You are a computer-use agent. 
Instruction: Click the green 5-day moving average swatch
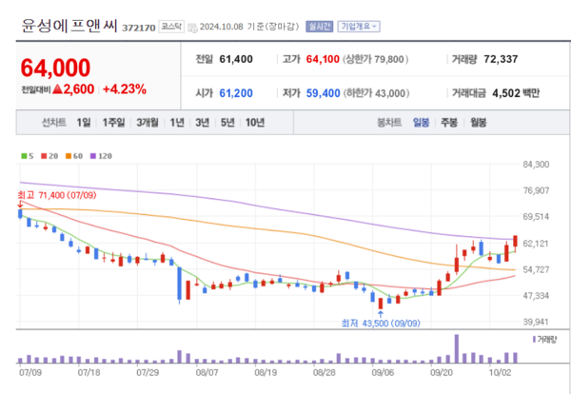click(x=24, y=156)
